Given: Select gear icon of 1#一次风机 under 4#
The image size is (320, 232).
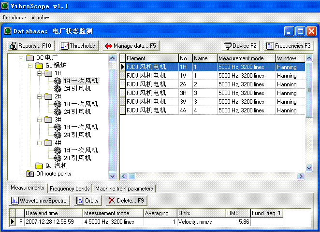Looking at the screenshot, I should click(x=58, y=150).
